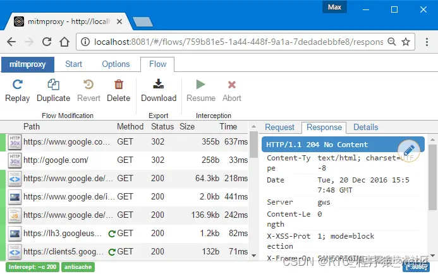Sort flows by Time column
Viewport: 438px width, 274px height.
tap(228, 127)
